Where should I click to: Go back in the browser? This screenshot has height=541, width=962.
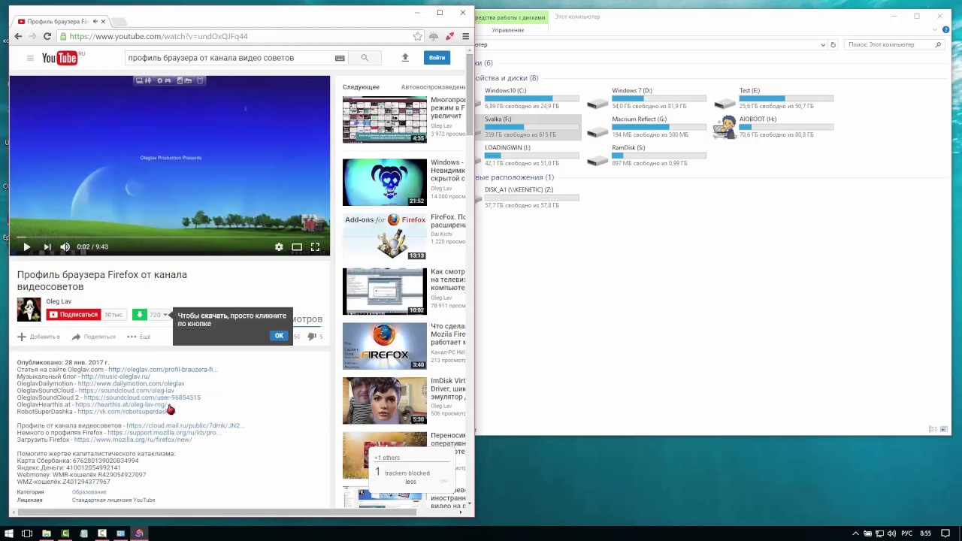click(x=18, y=36)
